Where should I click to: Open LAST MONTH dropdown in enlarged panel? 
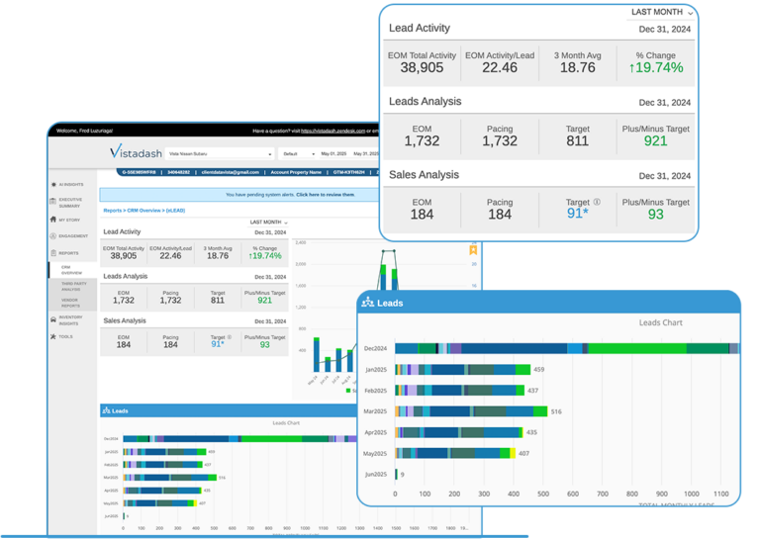tap(662, 12)
